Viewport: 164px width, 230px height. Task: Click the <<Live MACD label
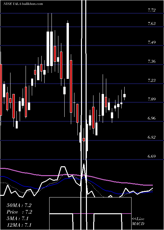[x=138, y=221]
